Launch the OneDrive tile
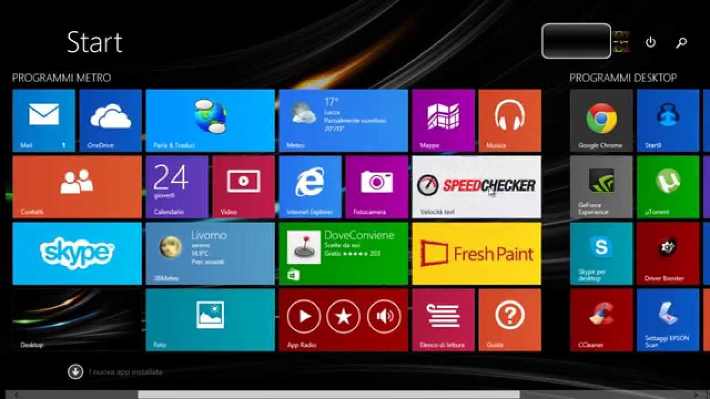The width and height of the screenshot is (710, 399). [x=110, y=121]
